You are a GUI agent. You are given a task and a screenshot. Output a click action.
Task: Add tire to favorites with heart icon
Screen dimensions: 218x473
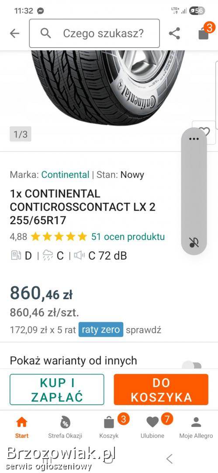[x=204, y=131]
